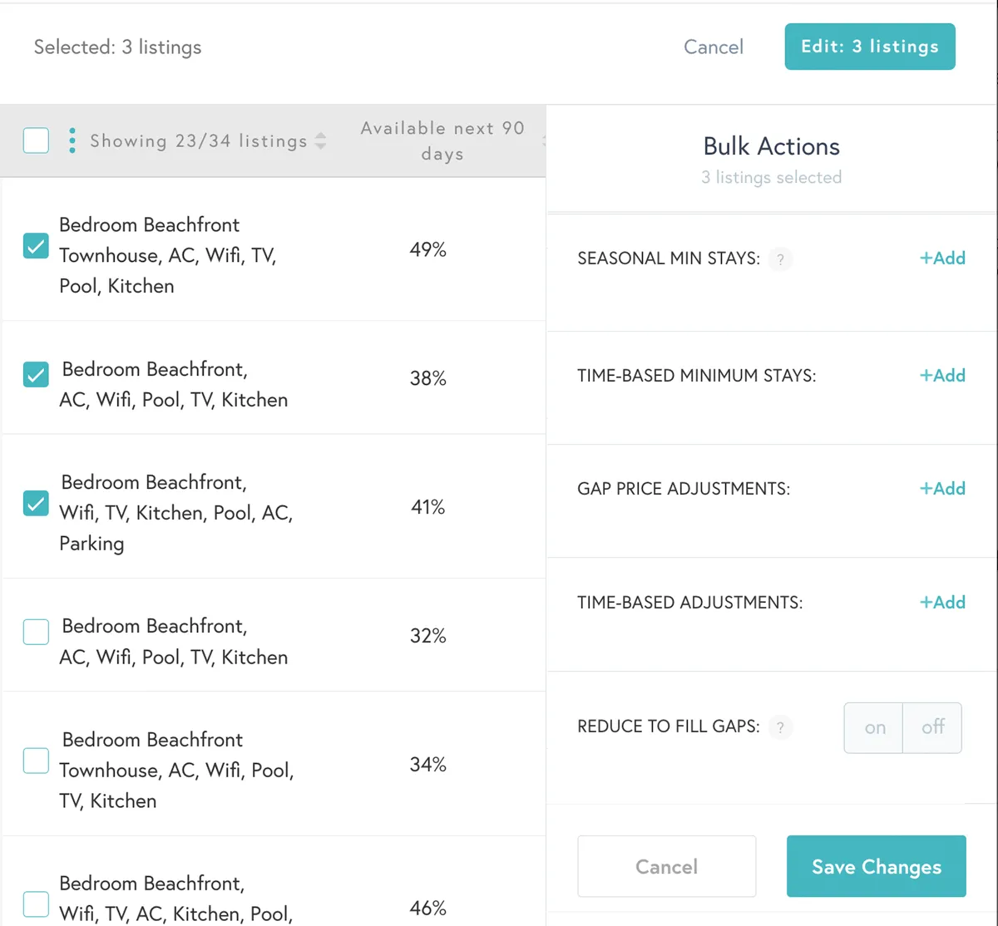Add a time-based minimum stay
This screenshot has width=998, height=926.
click(x=942, y=375)
